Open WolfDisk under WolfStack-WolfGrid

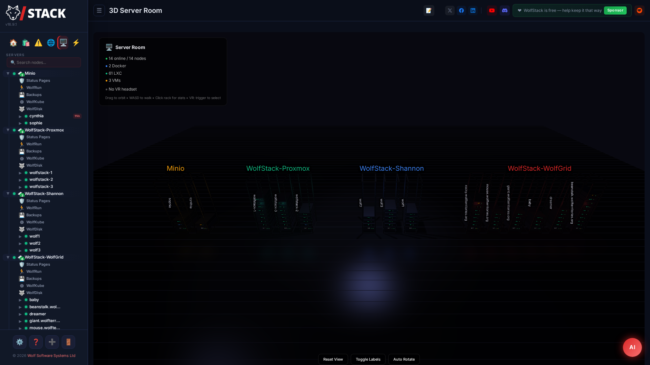click(34, 293)
